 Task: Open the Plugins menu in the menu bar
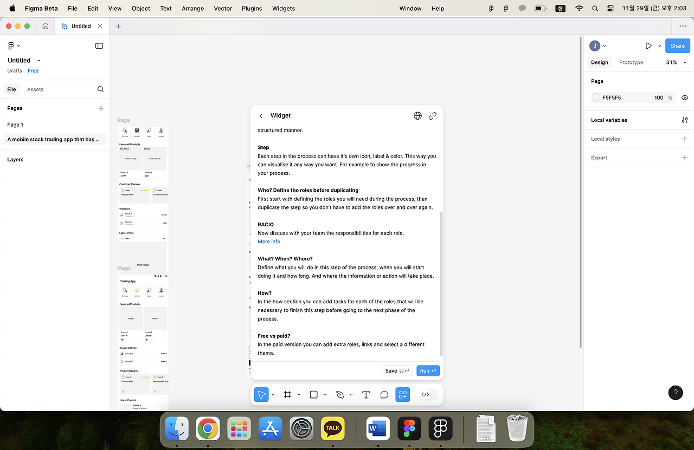(x=252, y=9)
